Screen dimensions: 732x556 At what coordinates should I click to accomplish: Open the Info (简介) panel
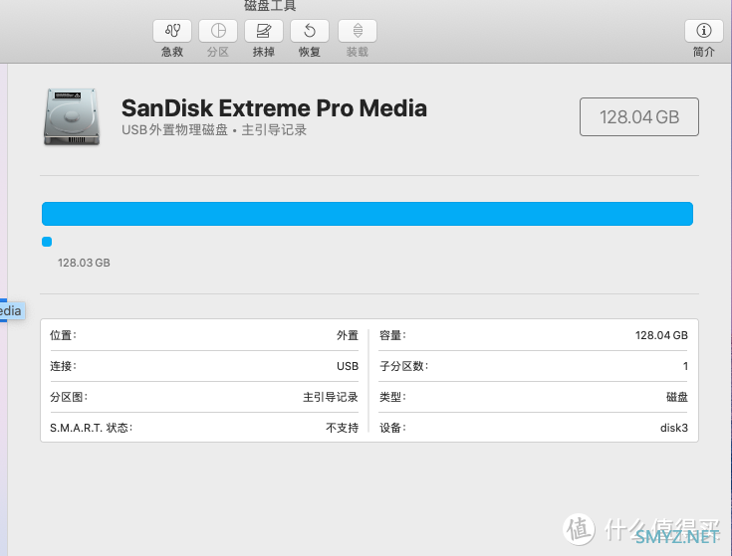coord(703,31)
